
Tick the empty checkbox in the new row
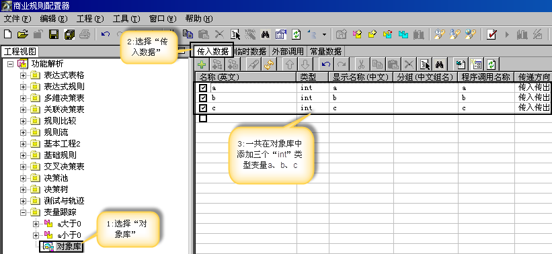click(203, 118)
